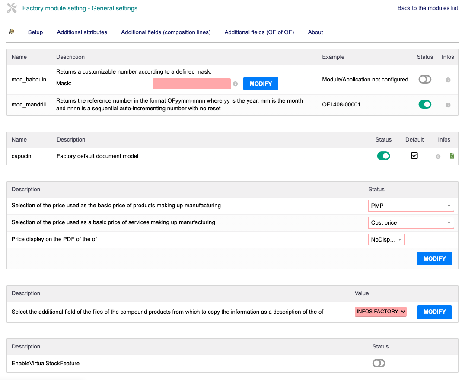Disable the mod_mandrill numbering toggle
This screenshot has height=380, width=465.
point(424,104)
